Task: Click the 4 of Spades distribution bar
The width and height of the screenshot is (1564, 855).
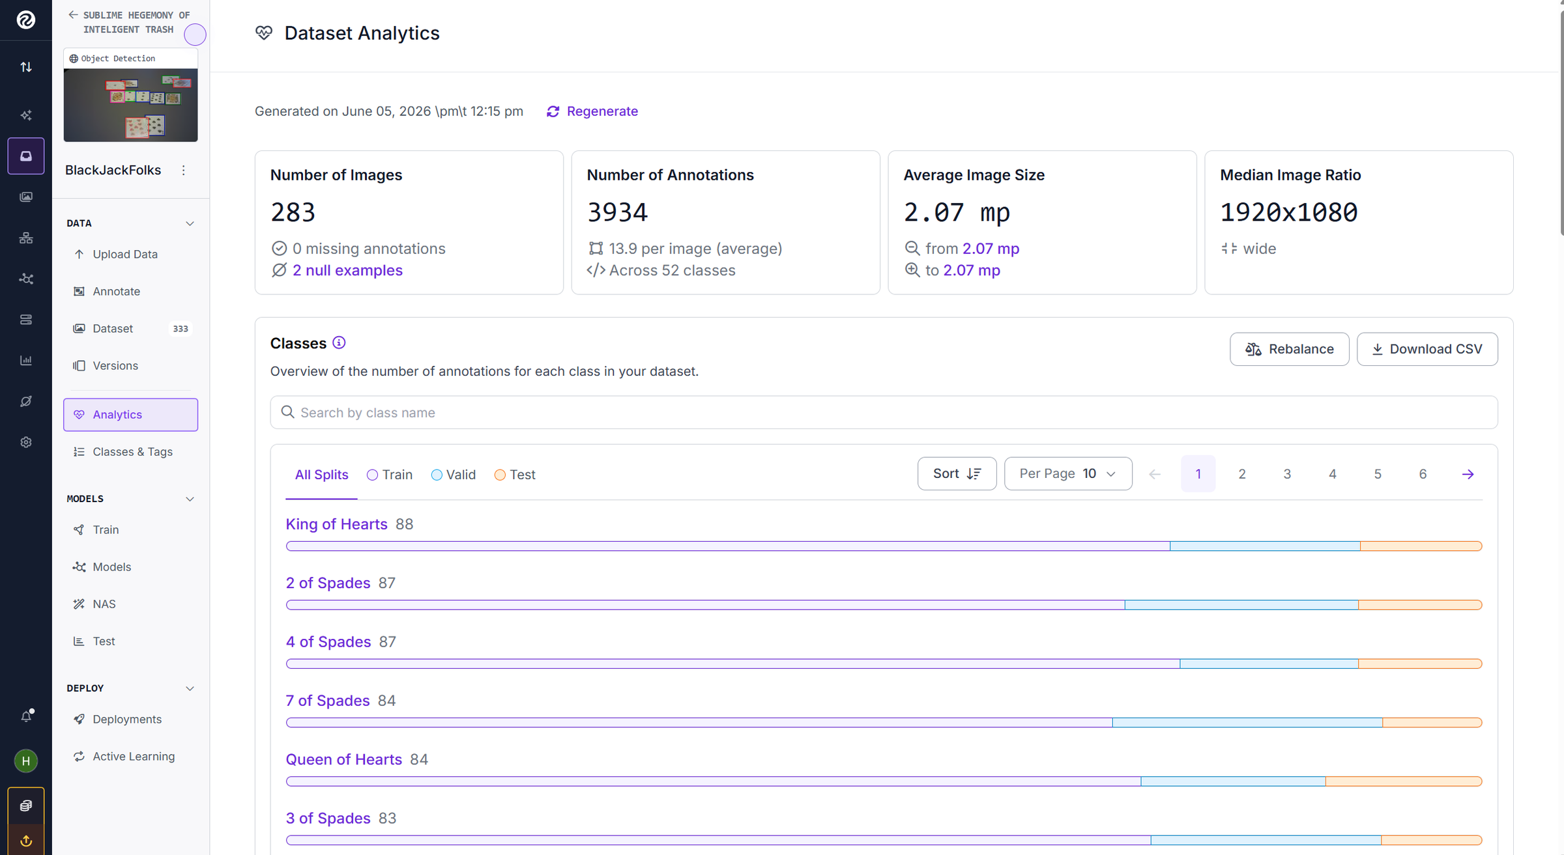Action: click(884, 664)
